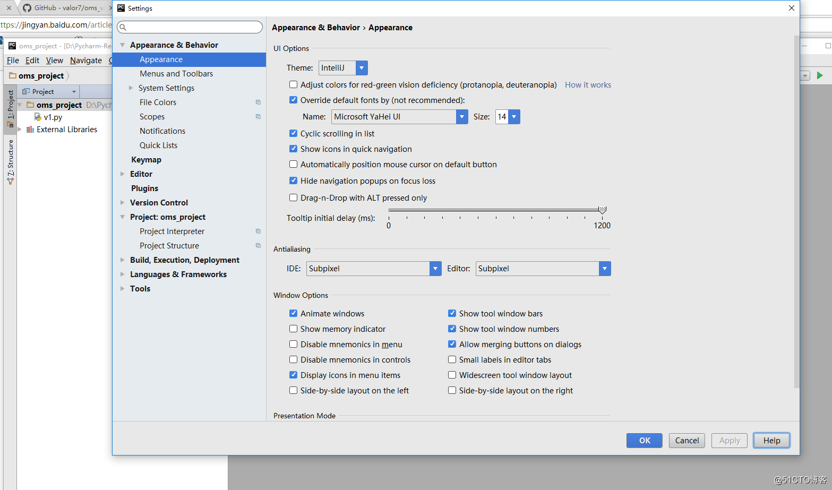This screenshot has width=832, height=490.
Task: Expand the Editor settings section
Action: click(x=123, y=174)
